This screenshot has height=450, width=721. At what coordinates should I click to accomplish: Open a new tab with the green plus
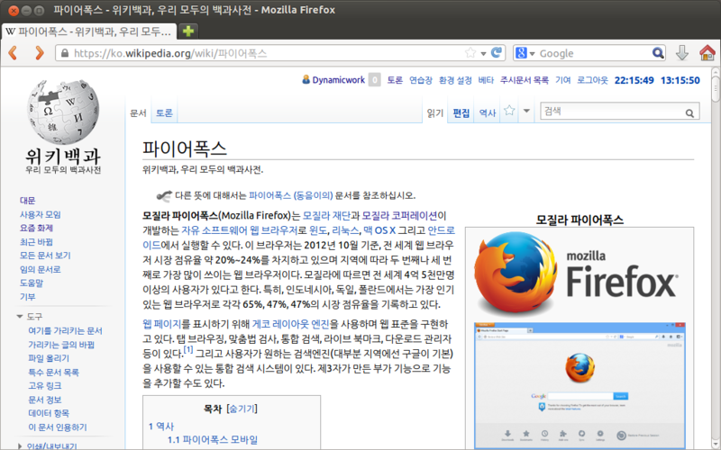188,31
